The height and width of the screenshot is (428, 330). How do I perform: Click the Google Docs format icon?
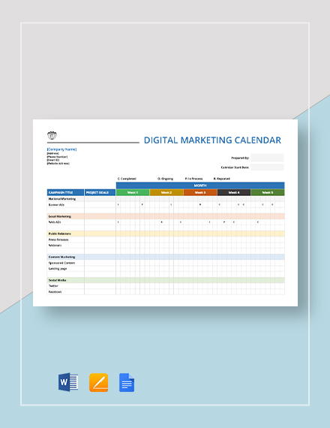tap(127, 382)
